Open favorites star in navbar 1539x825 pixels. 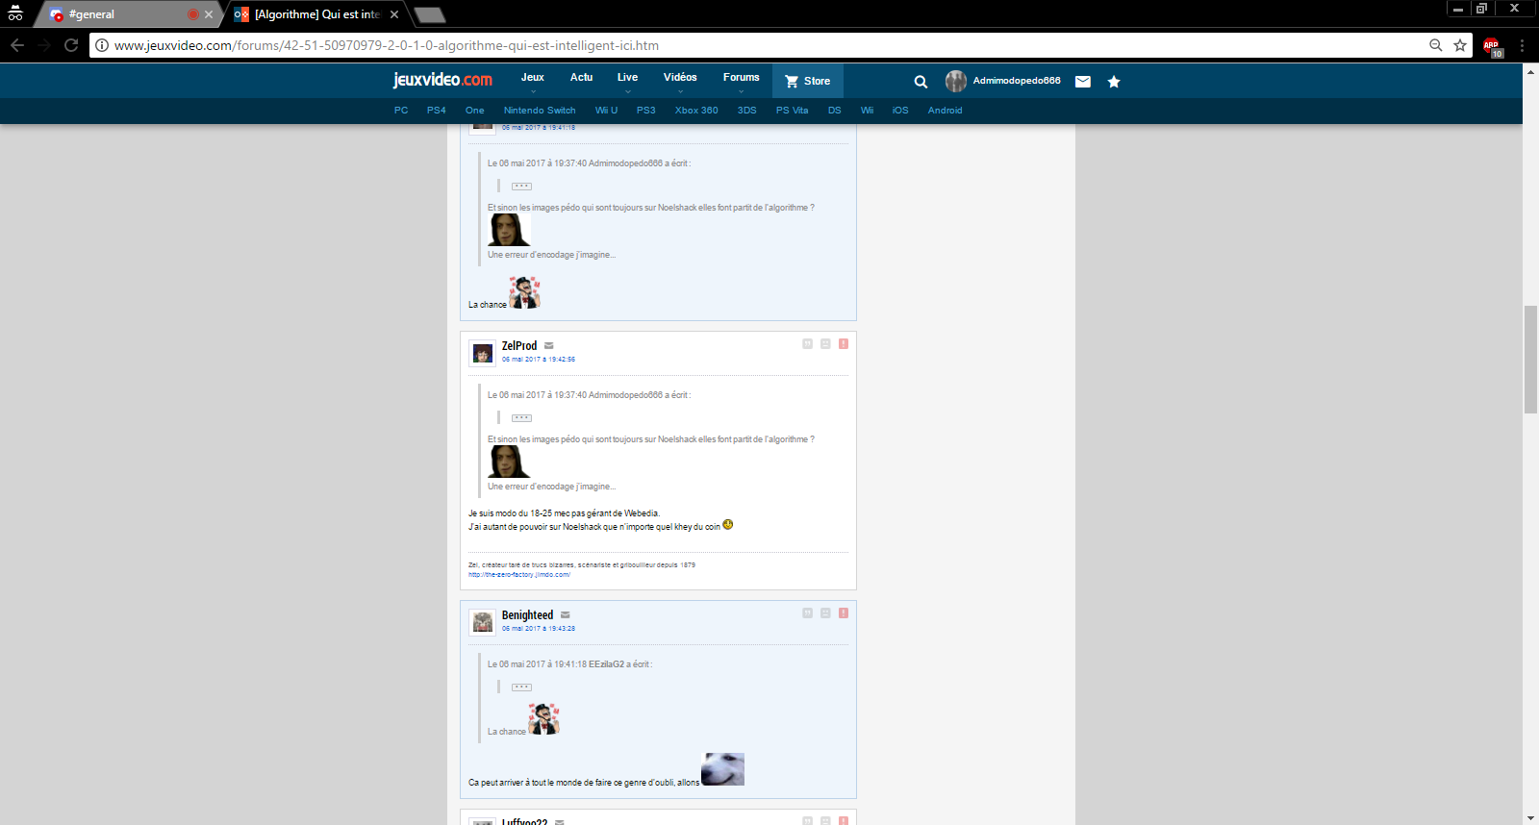1114,82
